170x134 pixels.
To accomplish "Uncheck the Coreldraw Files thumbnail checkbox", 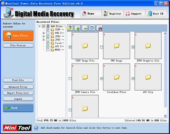I will [x=101, y=78].
